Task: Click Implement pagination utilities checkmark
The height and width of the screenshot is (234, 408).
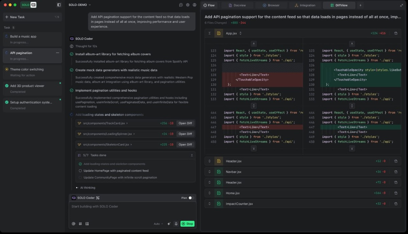Action: coord(71,90)
